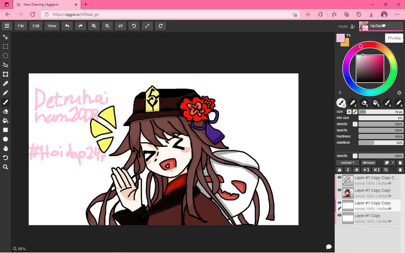Rotate the view clockwise
The width and height of the screenshot is (405, 253).
pos(161,26)
